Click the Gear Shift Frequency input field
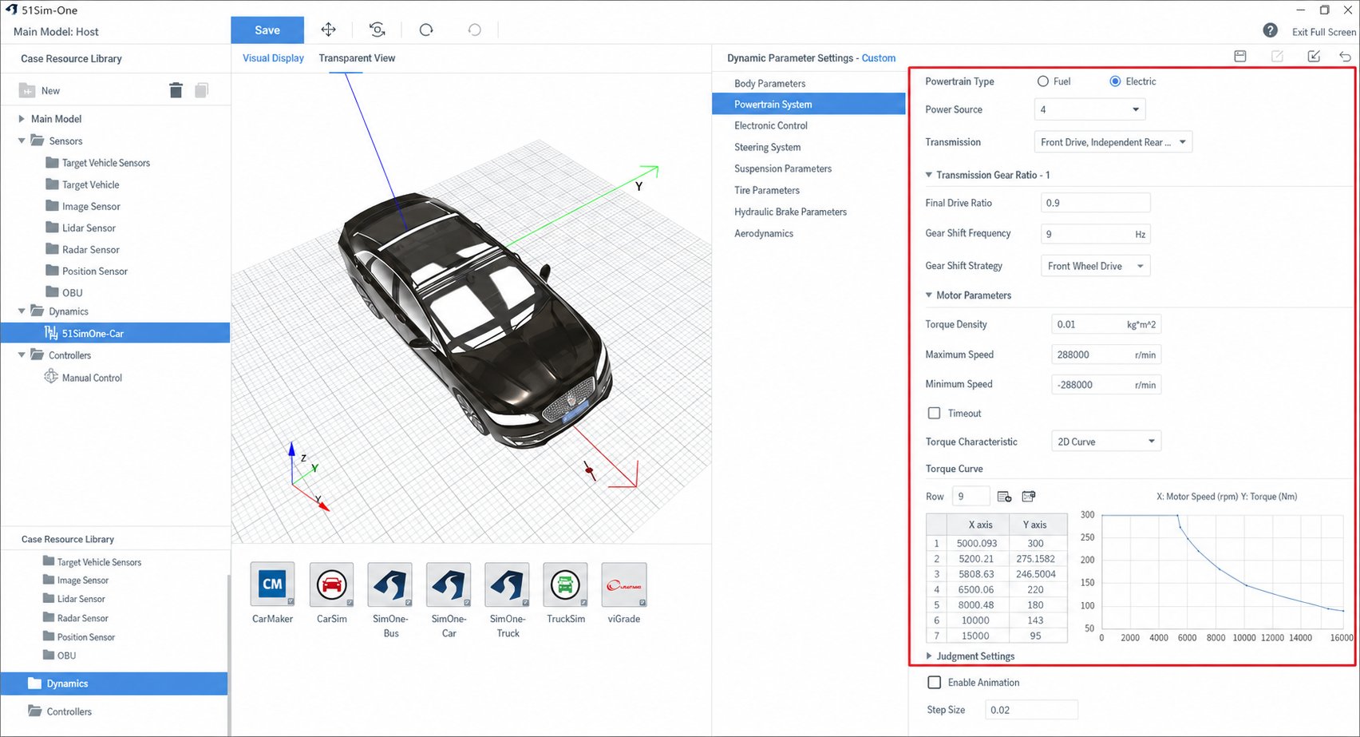 (x=1095, y=234)
